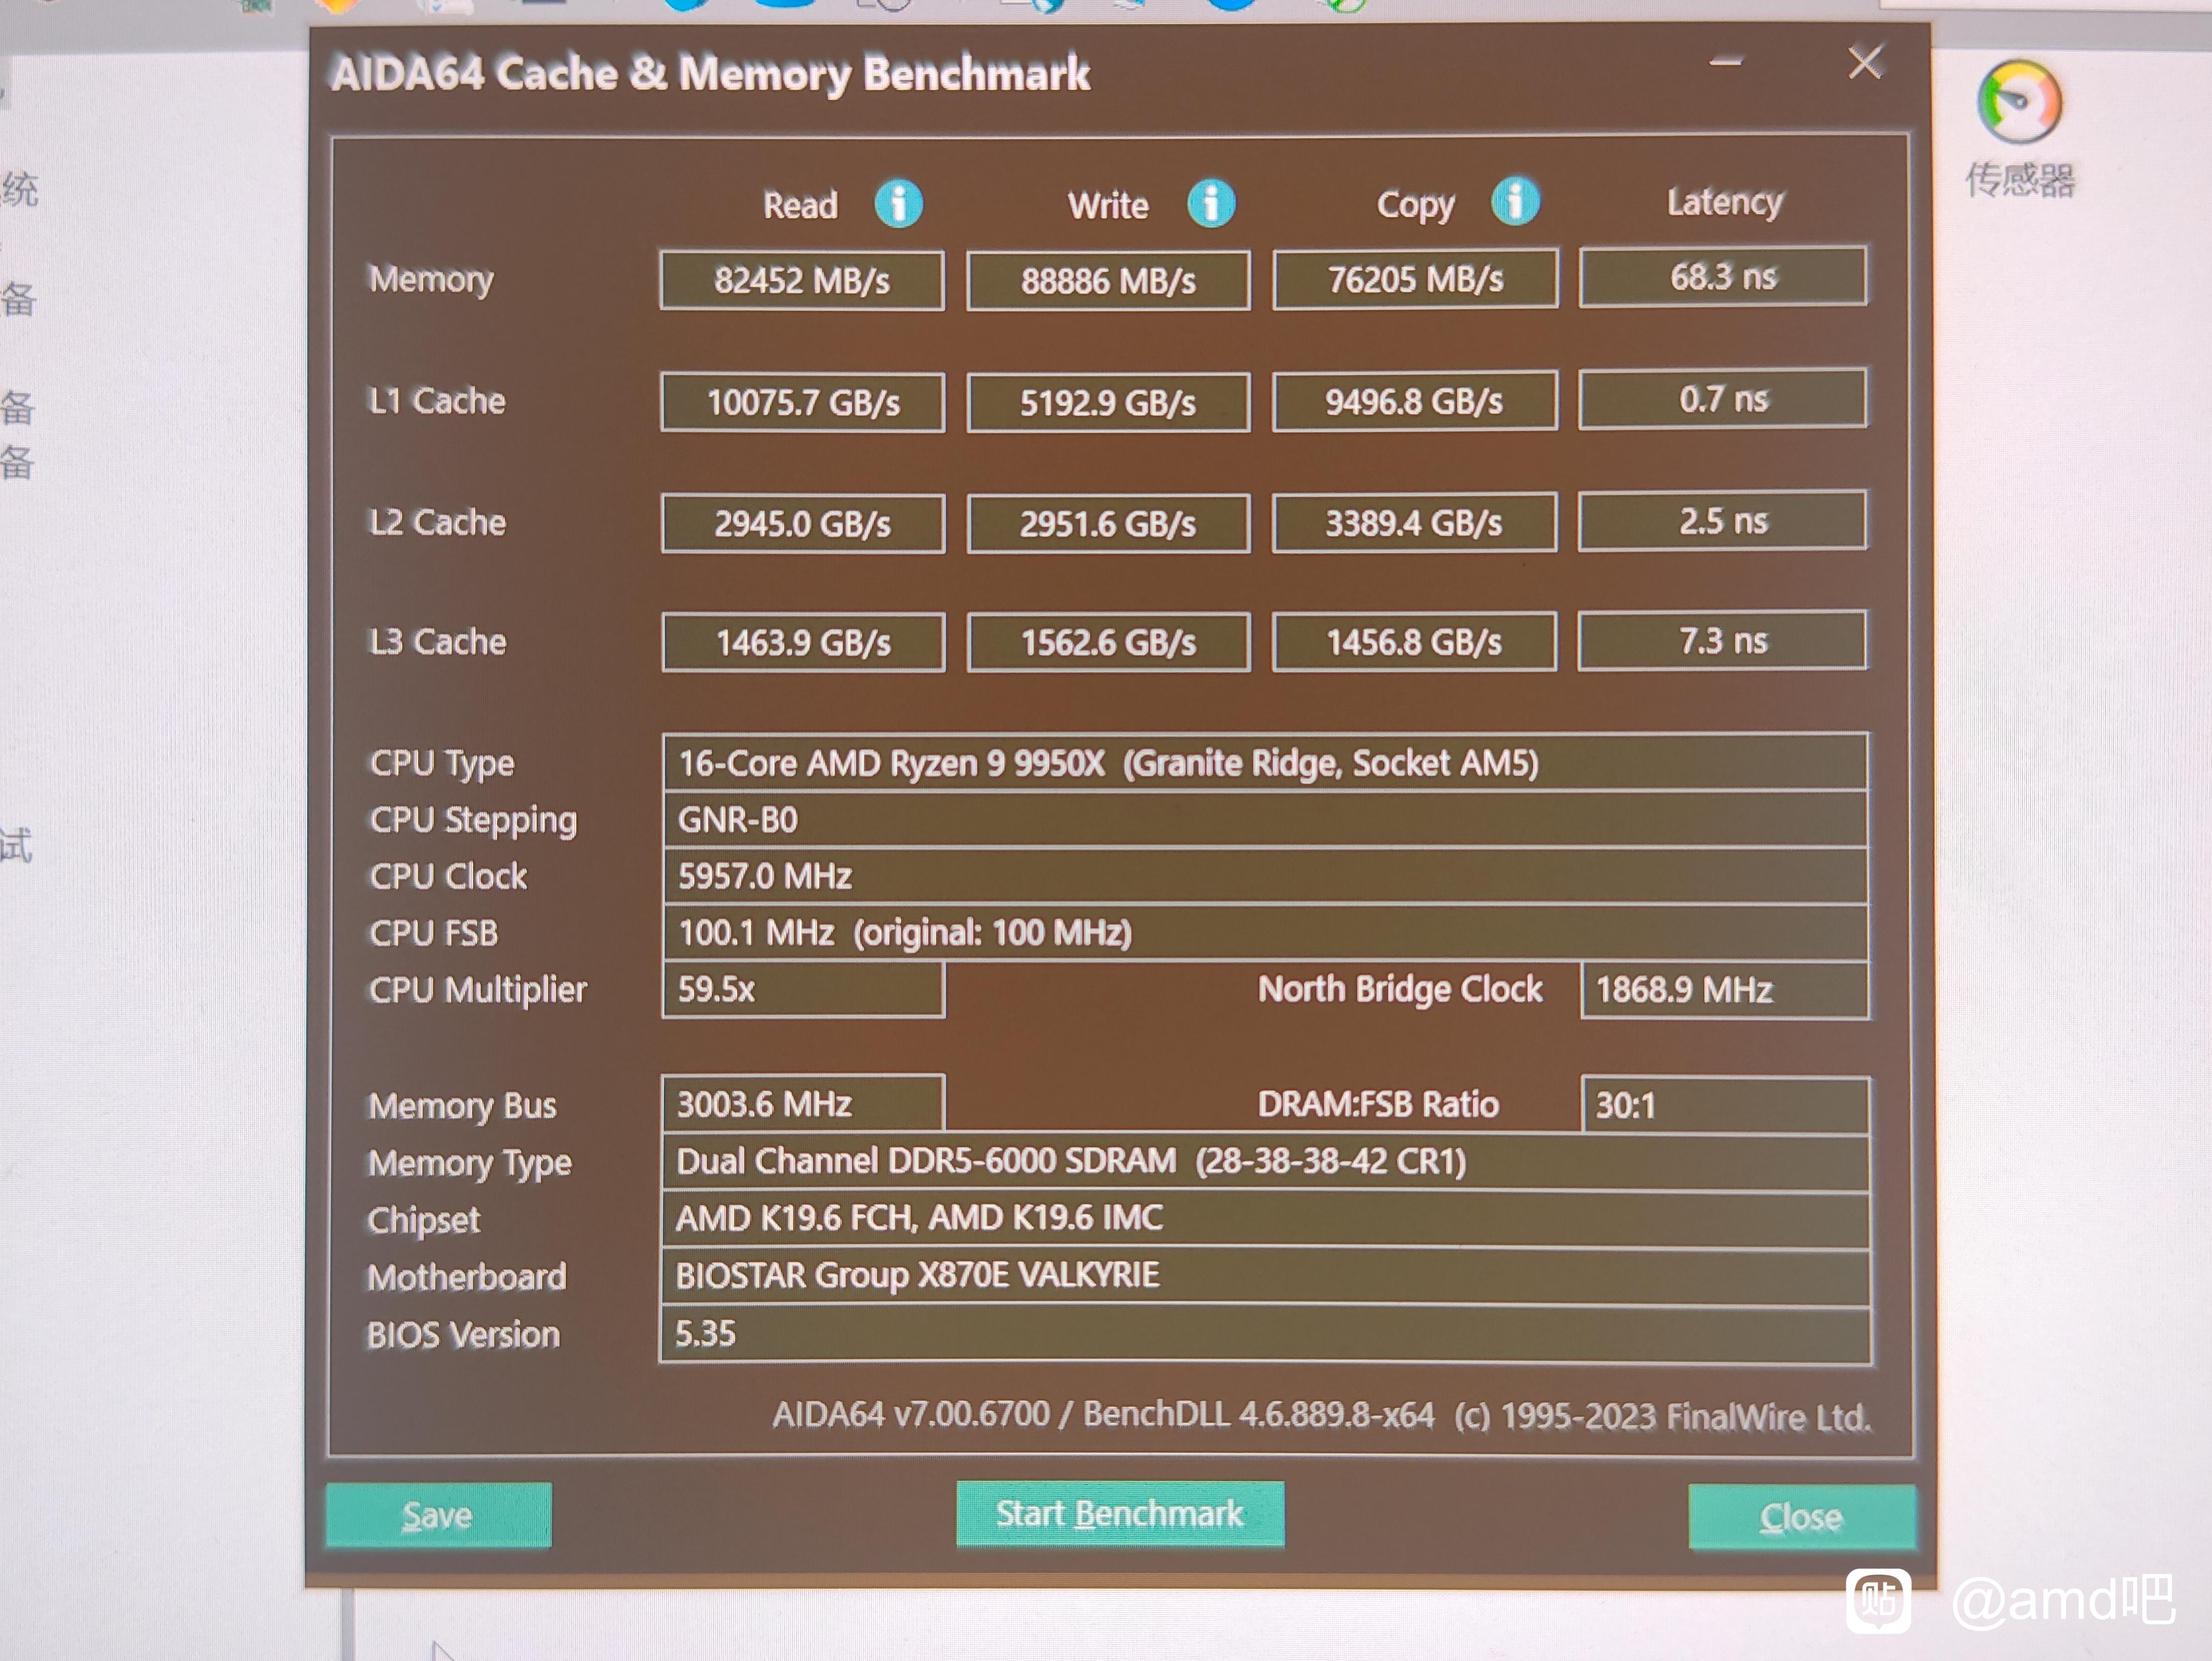Click the Chipset field AMD K19.6 FCH
The height and width of the screenshot is (1661, 2212).
click(1265, 1218)
